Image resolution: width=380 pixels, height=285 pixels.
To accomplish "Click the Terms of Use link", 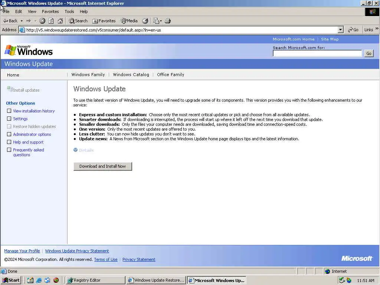I will pos(106,259).
